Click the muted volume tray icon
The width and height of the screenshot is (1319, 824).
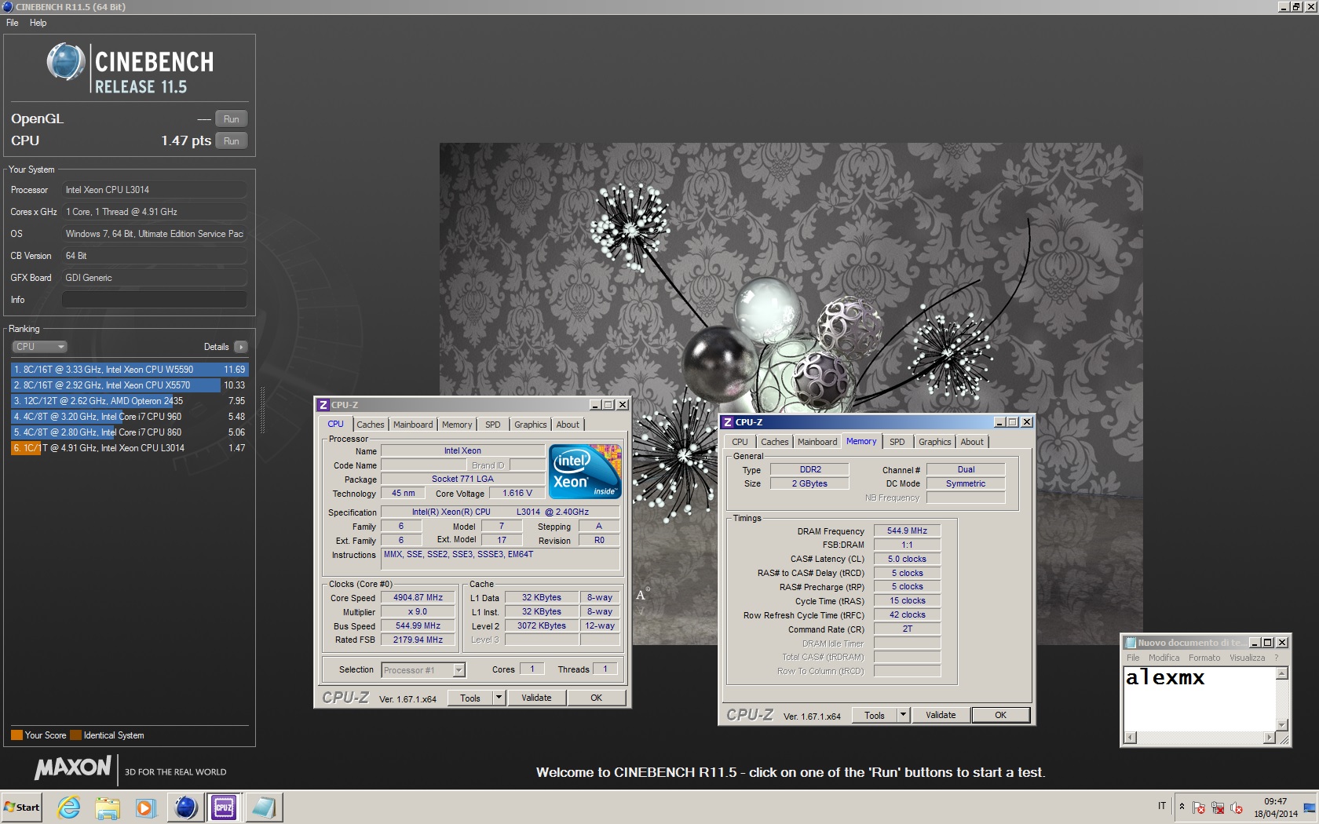tap(1237, 808)
